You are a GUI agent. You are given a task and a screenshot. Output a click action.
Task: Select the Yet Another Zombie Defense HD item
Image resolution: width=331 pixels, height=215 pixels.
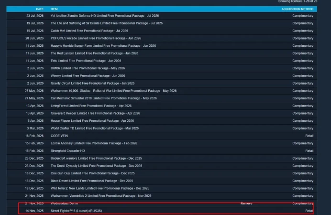click(105, 16)
